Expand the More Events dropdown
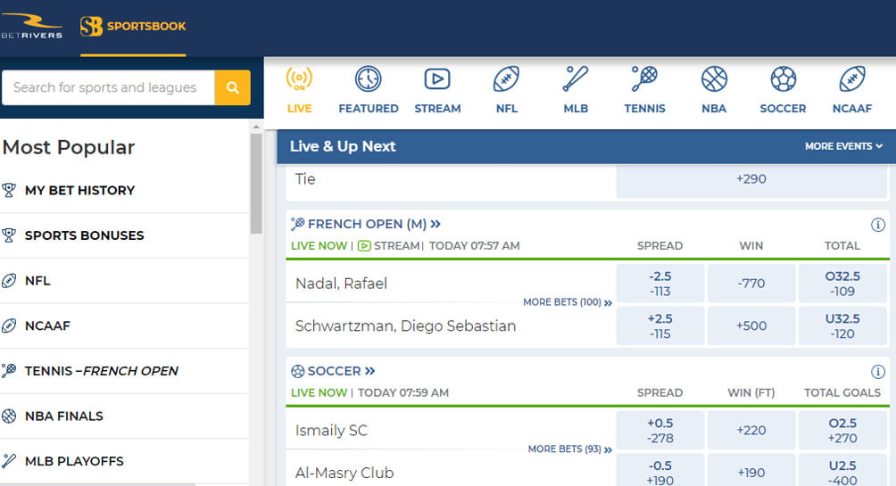 843,146
